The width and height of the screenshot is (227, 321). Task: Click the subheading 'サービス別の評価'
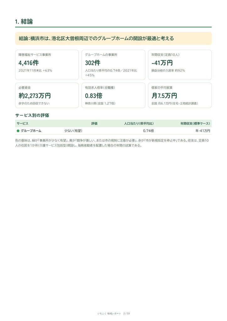click(32, 115)
